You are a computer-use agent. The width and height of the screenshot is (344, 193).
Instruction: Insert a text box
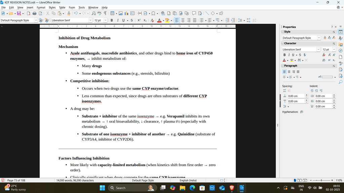(132, 13)
